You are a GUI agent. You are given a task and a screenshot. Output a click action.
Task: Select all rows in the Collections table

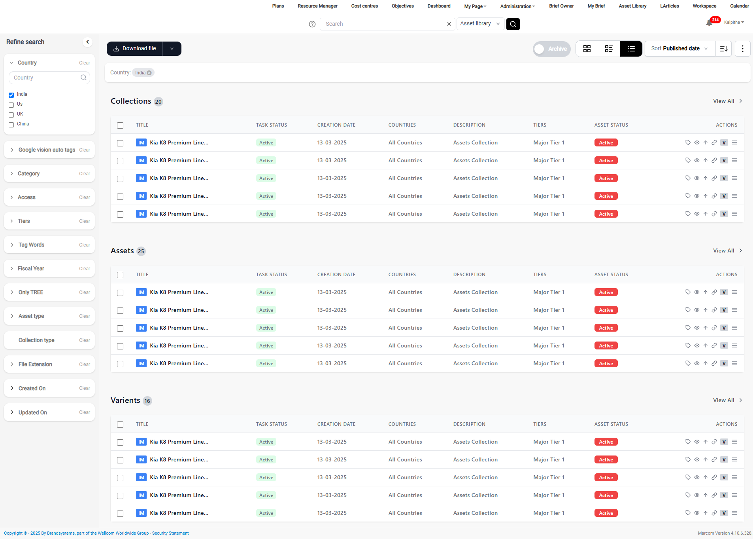(x=120, y=125)
